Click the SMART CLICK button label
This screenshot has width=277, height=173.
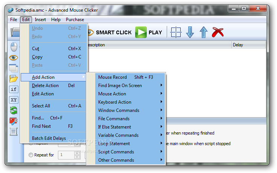[114, 32]
